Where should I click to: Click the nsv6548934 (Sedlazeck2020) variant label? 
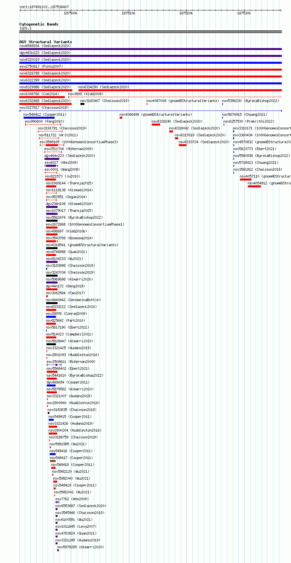(x=45, y=46)
